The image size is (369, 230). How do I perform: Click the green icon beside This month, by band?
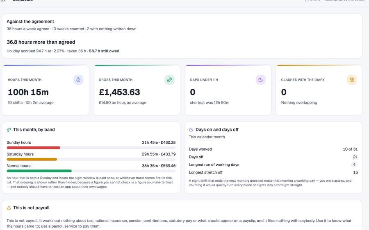(x=9, y=130)
